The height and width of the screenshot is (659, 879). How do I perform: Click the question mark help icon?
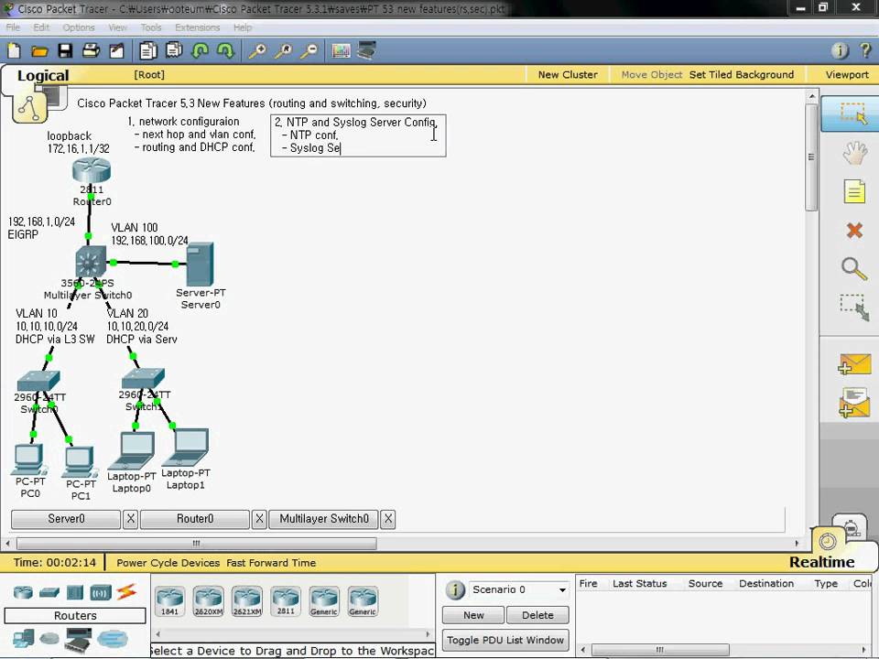pyautogui.click(x=865, y=50)
